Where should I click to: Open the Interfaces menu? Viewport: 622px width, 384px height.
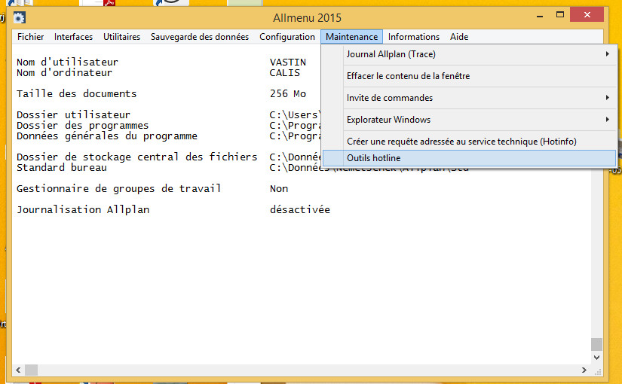pyautogui.click(x=73, y=37)
